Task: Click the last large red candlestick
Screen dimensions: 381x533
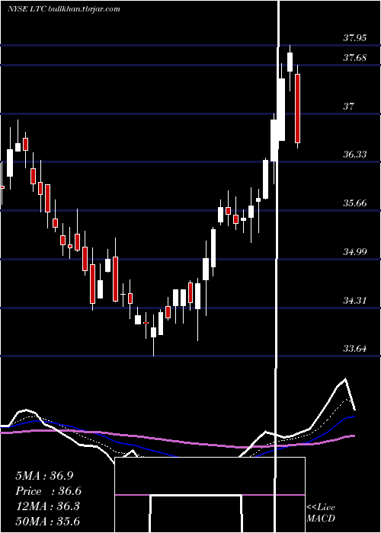Action: coord(298,108)
